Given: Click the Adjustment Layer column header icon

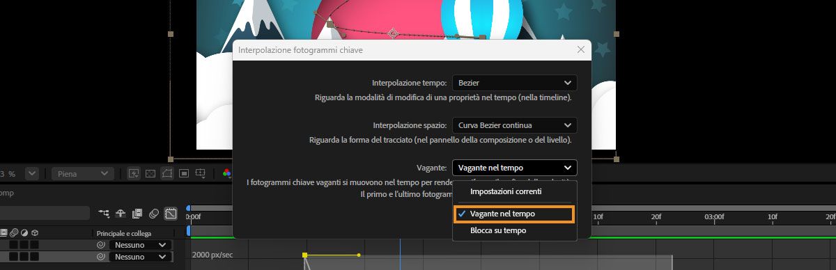Looking at the screenshot, I should click(x=24, y=233).
